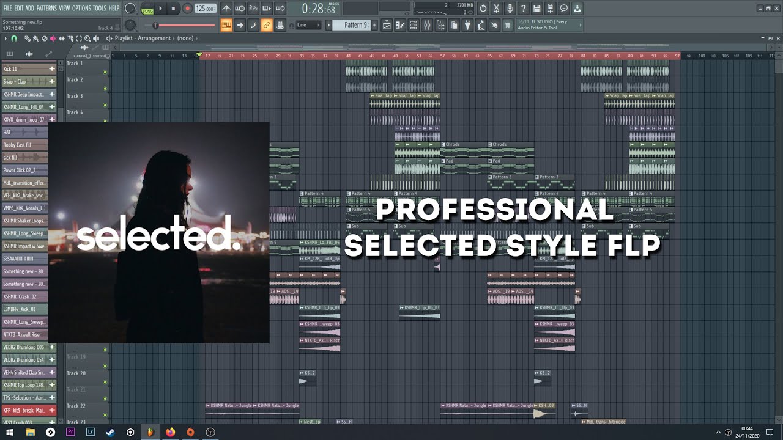Click the download content library icon
The height and width of the screenshot is (440, 783).
pyautogui.click(x=577, y=9)
